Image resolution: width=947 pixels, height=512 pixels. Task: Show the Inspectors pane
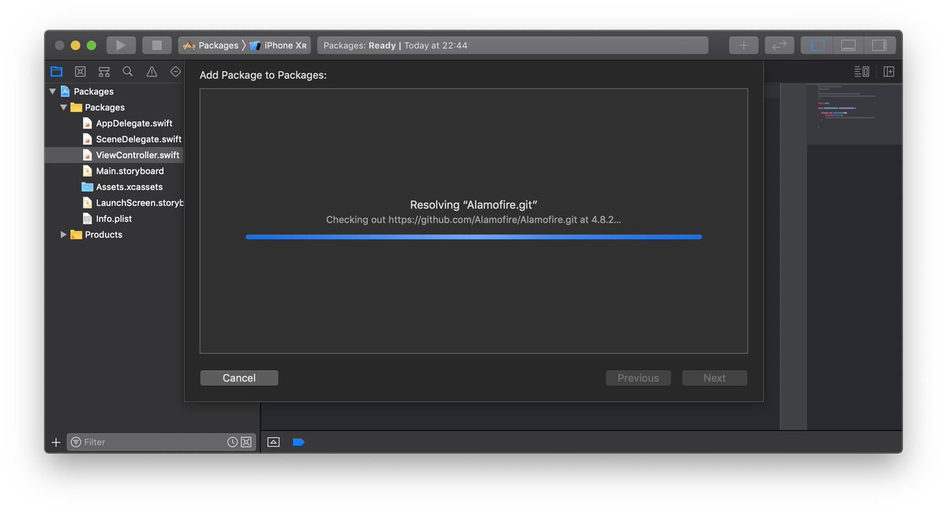point(880,46)
